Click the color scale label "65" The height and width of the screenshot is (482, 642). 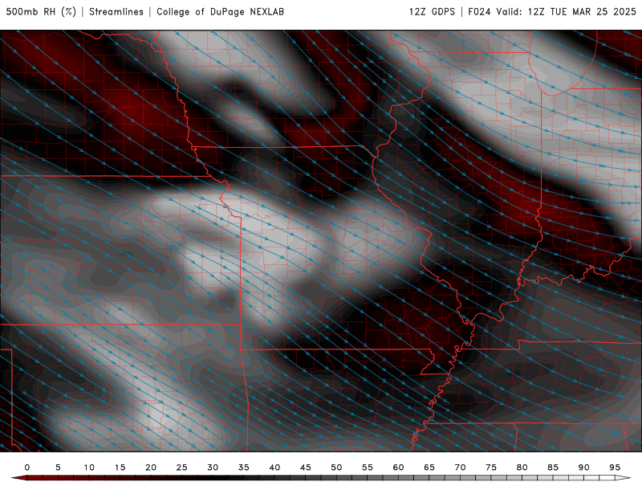(429, 468)
